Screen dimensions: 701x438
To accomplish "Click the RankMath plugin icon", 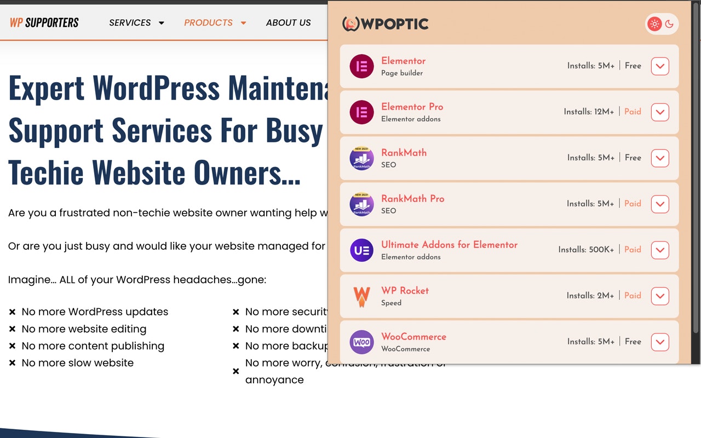I will (x=361, y=158).
